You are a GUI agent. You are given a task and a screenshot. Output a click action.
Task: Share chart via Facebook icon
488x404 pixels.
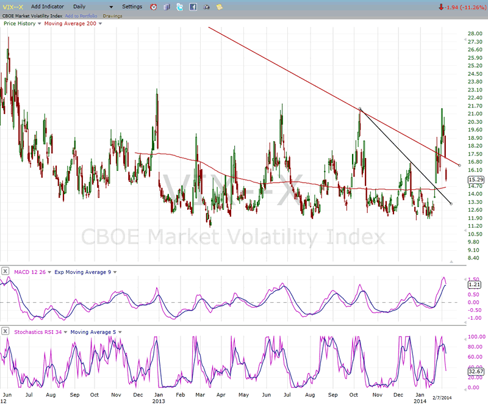pyautogui.click(x=193, y=7)
